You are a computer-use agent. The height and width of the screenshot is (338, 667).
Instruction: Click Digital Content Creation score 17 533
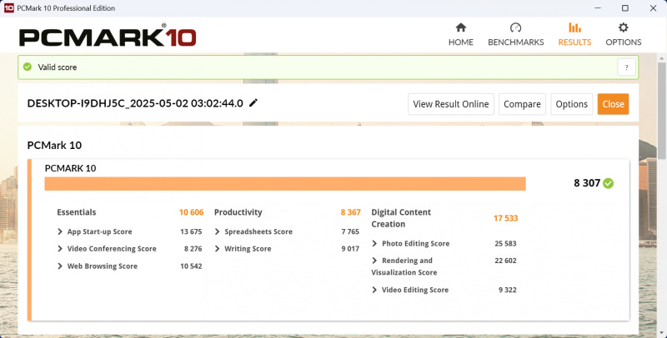505,218
